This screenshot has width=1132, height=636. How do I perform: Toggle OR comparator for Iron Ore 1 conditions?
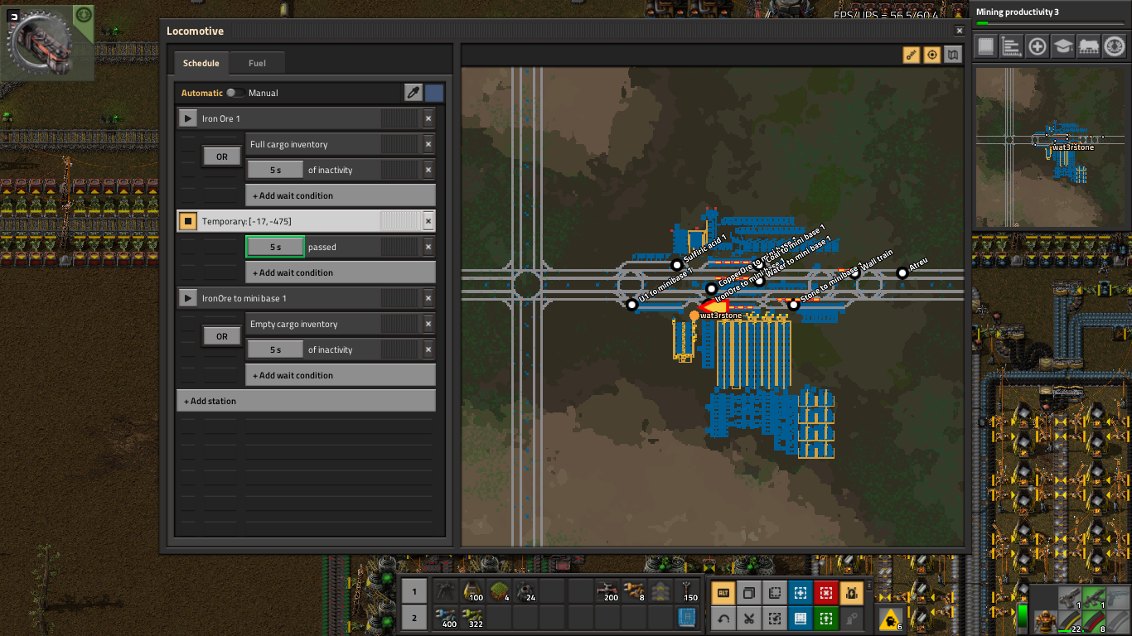point(221,157)
